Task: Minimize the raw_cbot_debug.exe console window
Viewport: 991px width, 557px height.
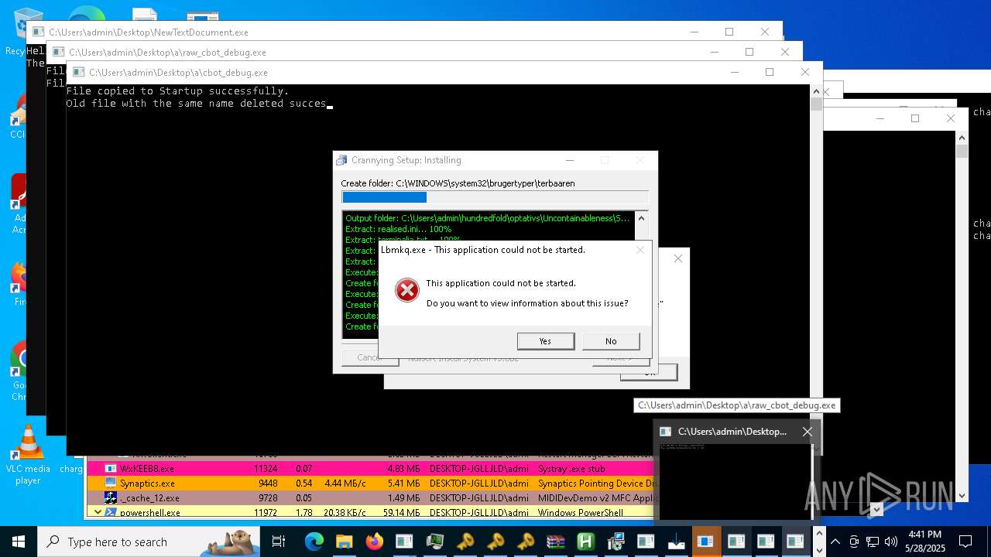Action: point(714,52)
